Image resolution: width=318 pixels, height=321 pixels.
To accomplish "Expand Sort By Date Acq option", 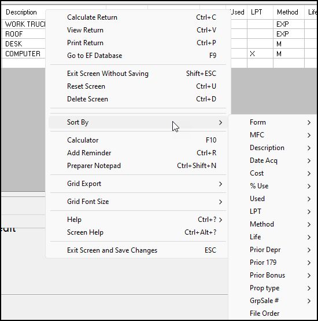I will [273, 160].
